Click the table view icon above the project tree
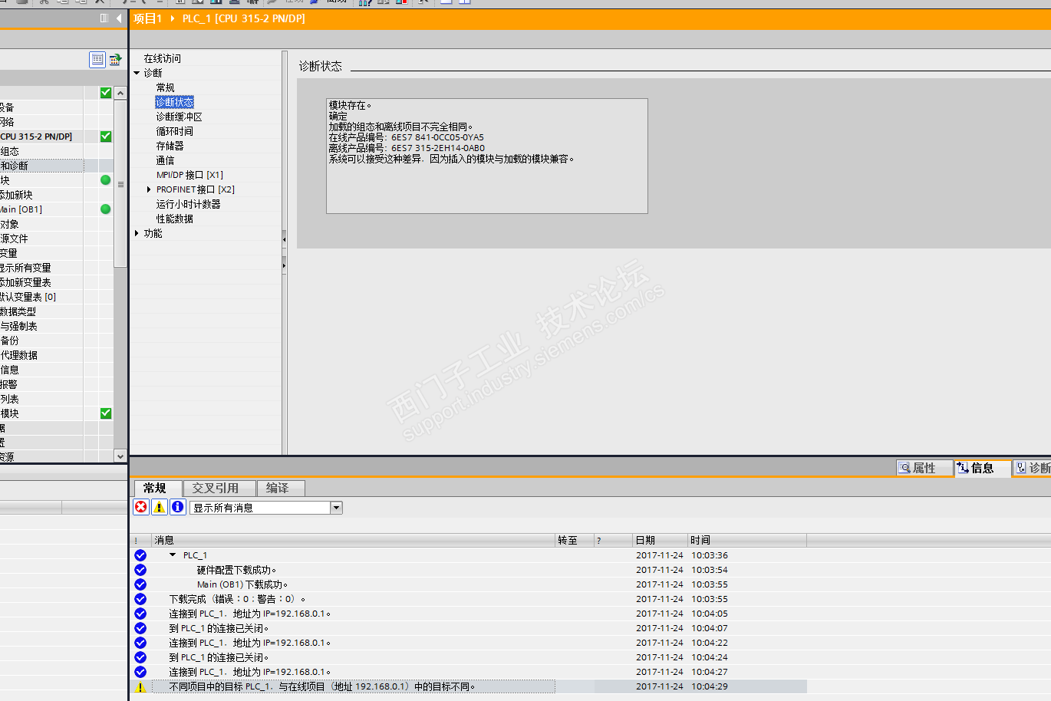 tap(97, 59)
